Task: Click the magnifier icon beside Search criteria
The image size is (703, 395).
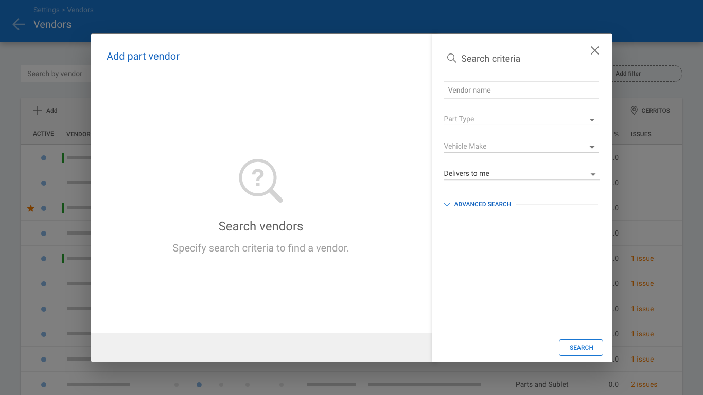Action: pyautogui.click(x=451, y=59)
